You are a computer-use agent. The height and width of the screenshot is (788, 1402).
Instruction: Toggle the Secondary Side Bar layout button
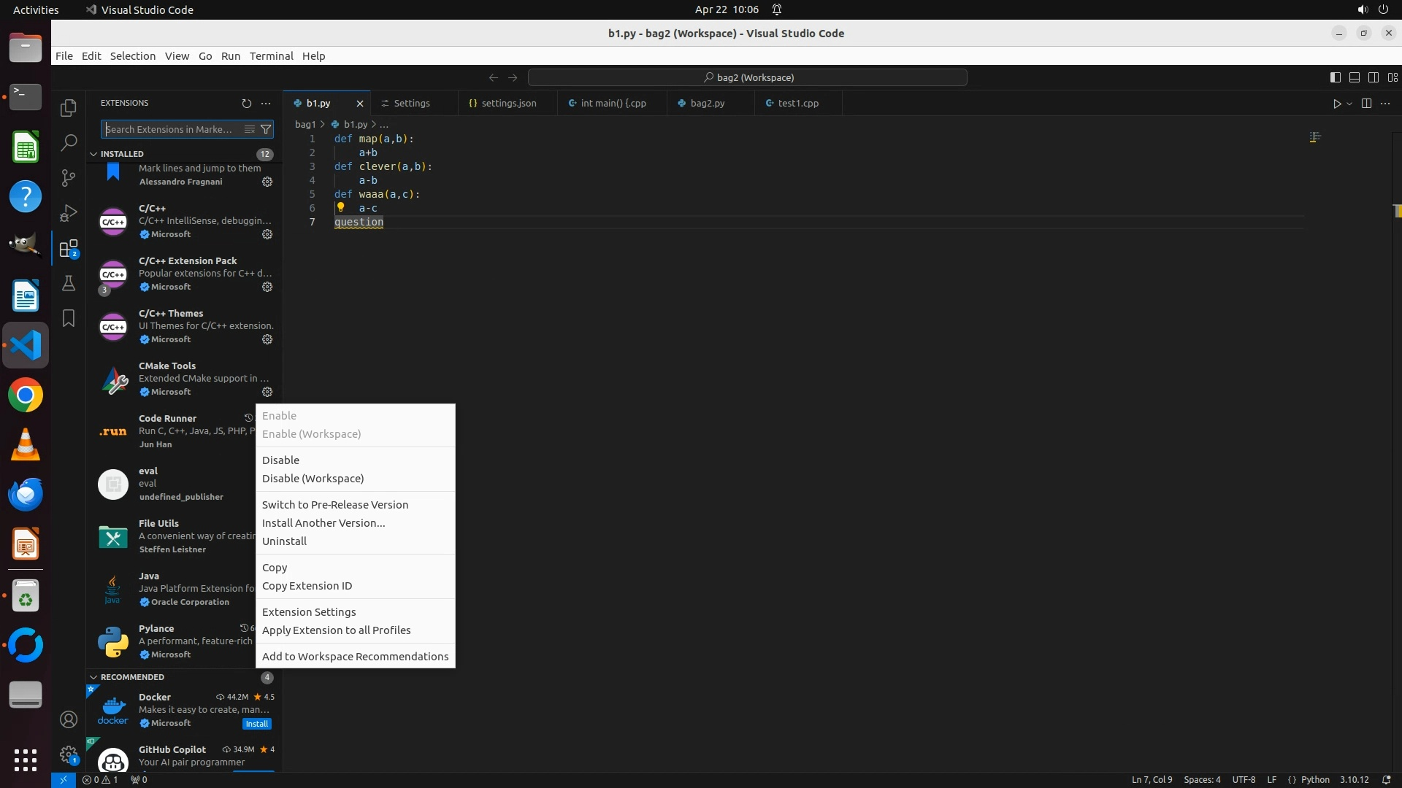click(1373, 77)
